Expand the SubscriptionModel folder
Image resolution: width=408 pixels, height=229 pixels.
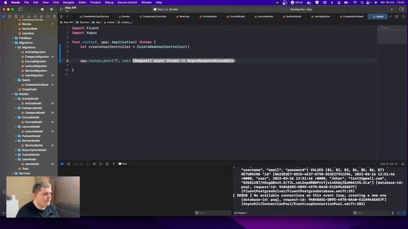[x=16, y=150]
